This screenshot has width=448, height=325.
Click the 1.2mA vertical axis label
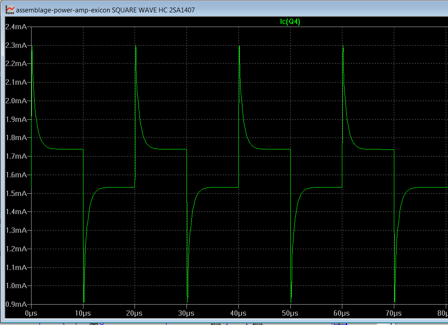pos(16,249)
